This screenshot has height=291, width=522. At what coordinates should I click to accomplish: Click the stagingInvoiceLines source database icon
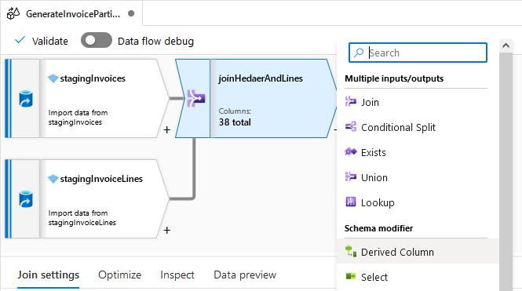26,199
